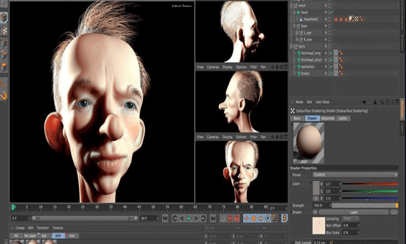Switch to the Advanced tab
The height and width of the screenshot is (244, 406).
click(328, 118)
